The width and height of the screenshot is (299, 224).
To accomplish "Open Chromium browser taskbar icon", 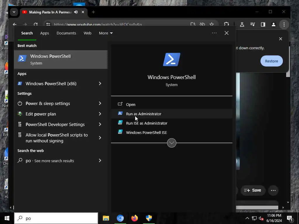I will (120, 218).
